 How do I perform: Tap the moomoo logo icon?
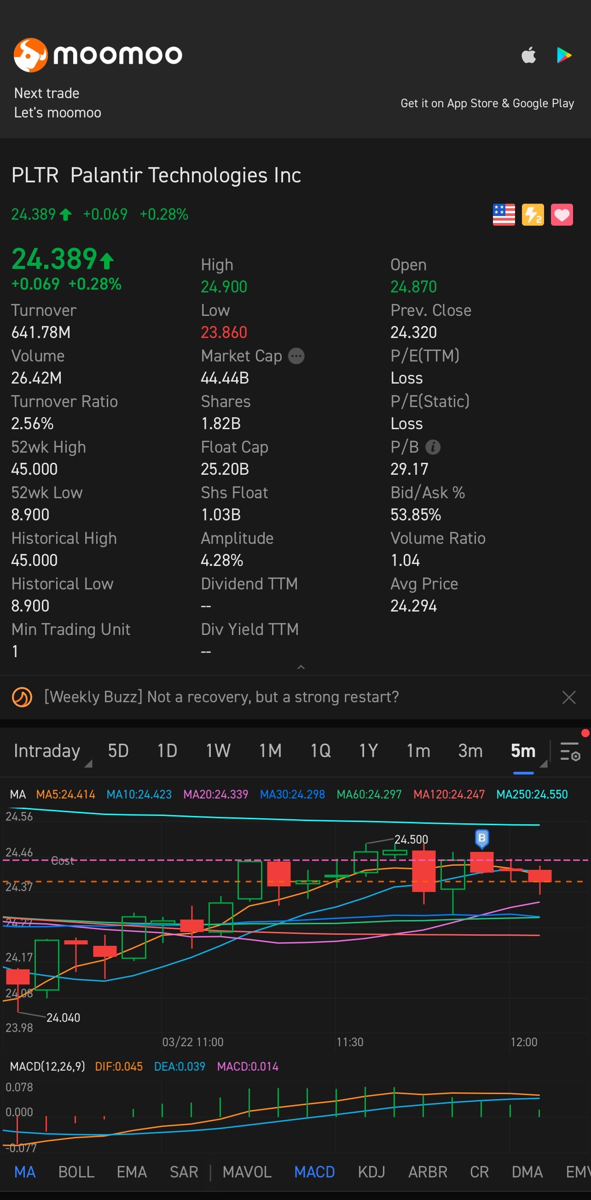point(31,55)
